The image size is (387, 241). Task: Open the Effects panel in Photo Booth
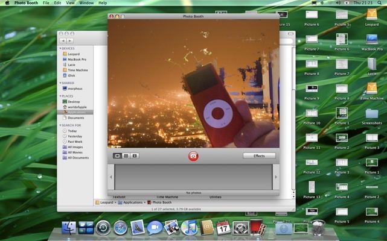tap(259, 156)
